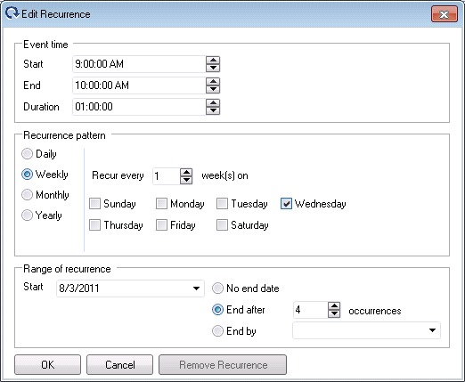Decrease the occurrences count spinner

(x=334, y=313)
